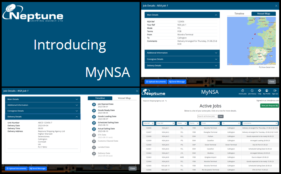This screenshot has height=174, width=281.
Task: Click small Neptune logo in MyNSA header
Action: [x=153, y=92]
